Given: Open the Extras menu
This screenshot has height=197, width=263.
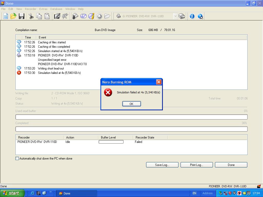Looking at the screenshot, I should [43, 9].
